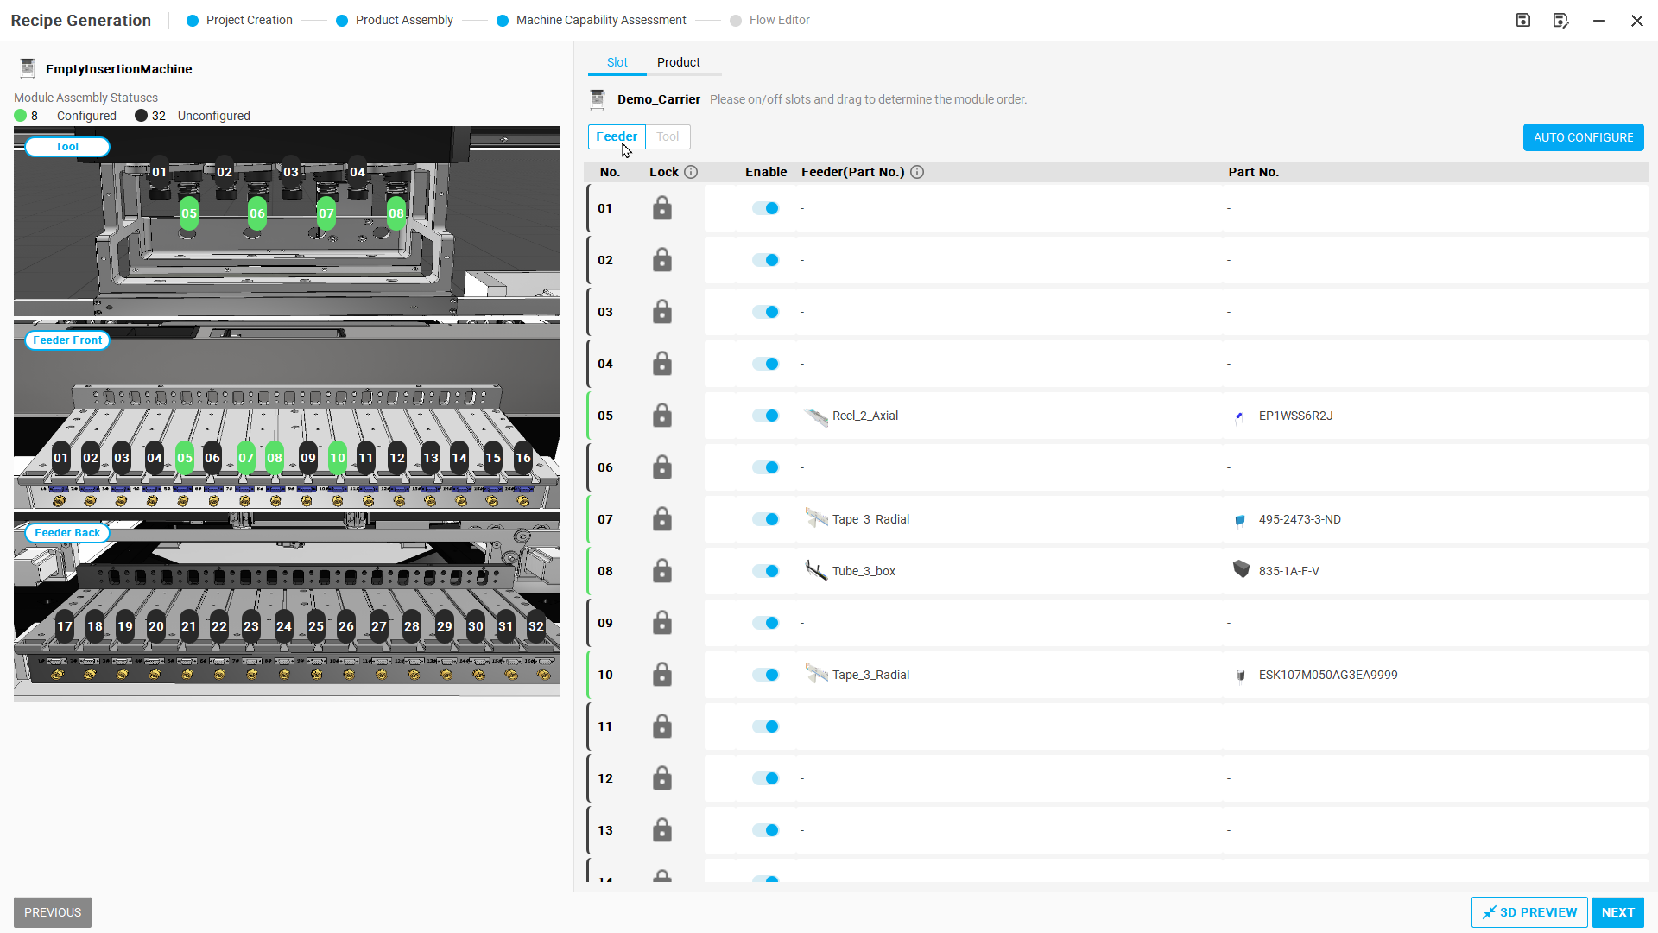Click the Feeder Back view label
This screenshot has width=1658, height=933.
pyautogui.click(x=67, y=533)
